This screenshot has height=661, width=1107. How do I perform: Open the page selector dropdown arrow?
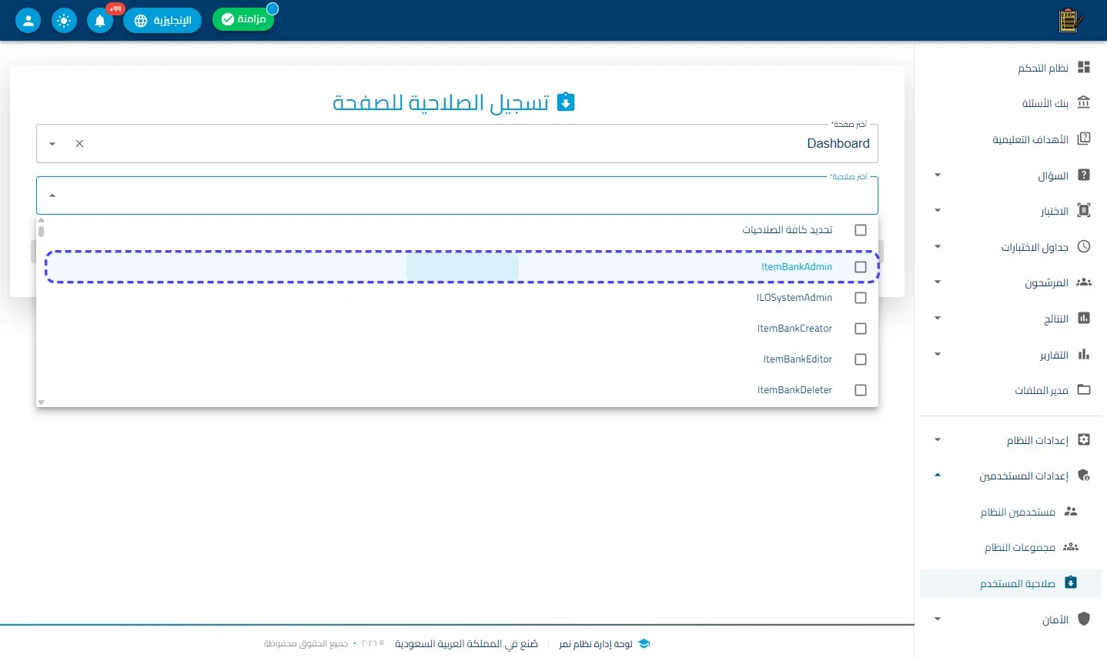pos(52,144)
